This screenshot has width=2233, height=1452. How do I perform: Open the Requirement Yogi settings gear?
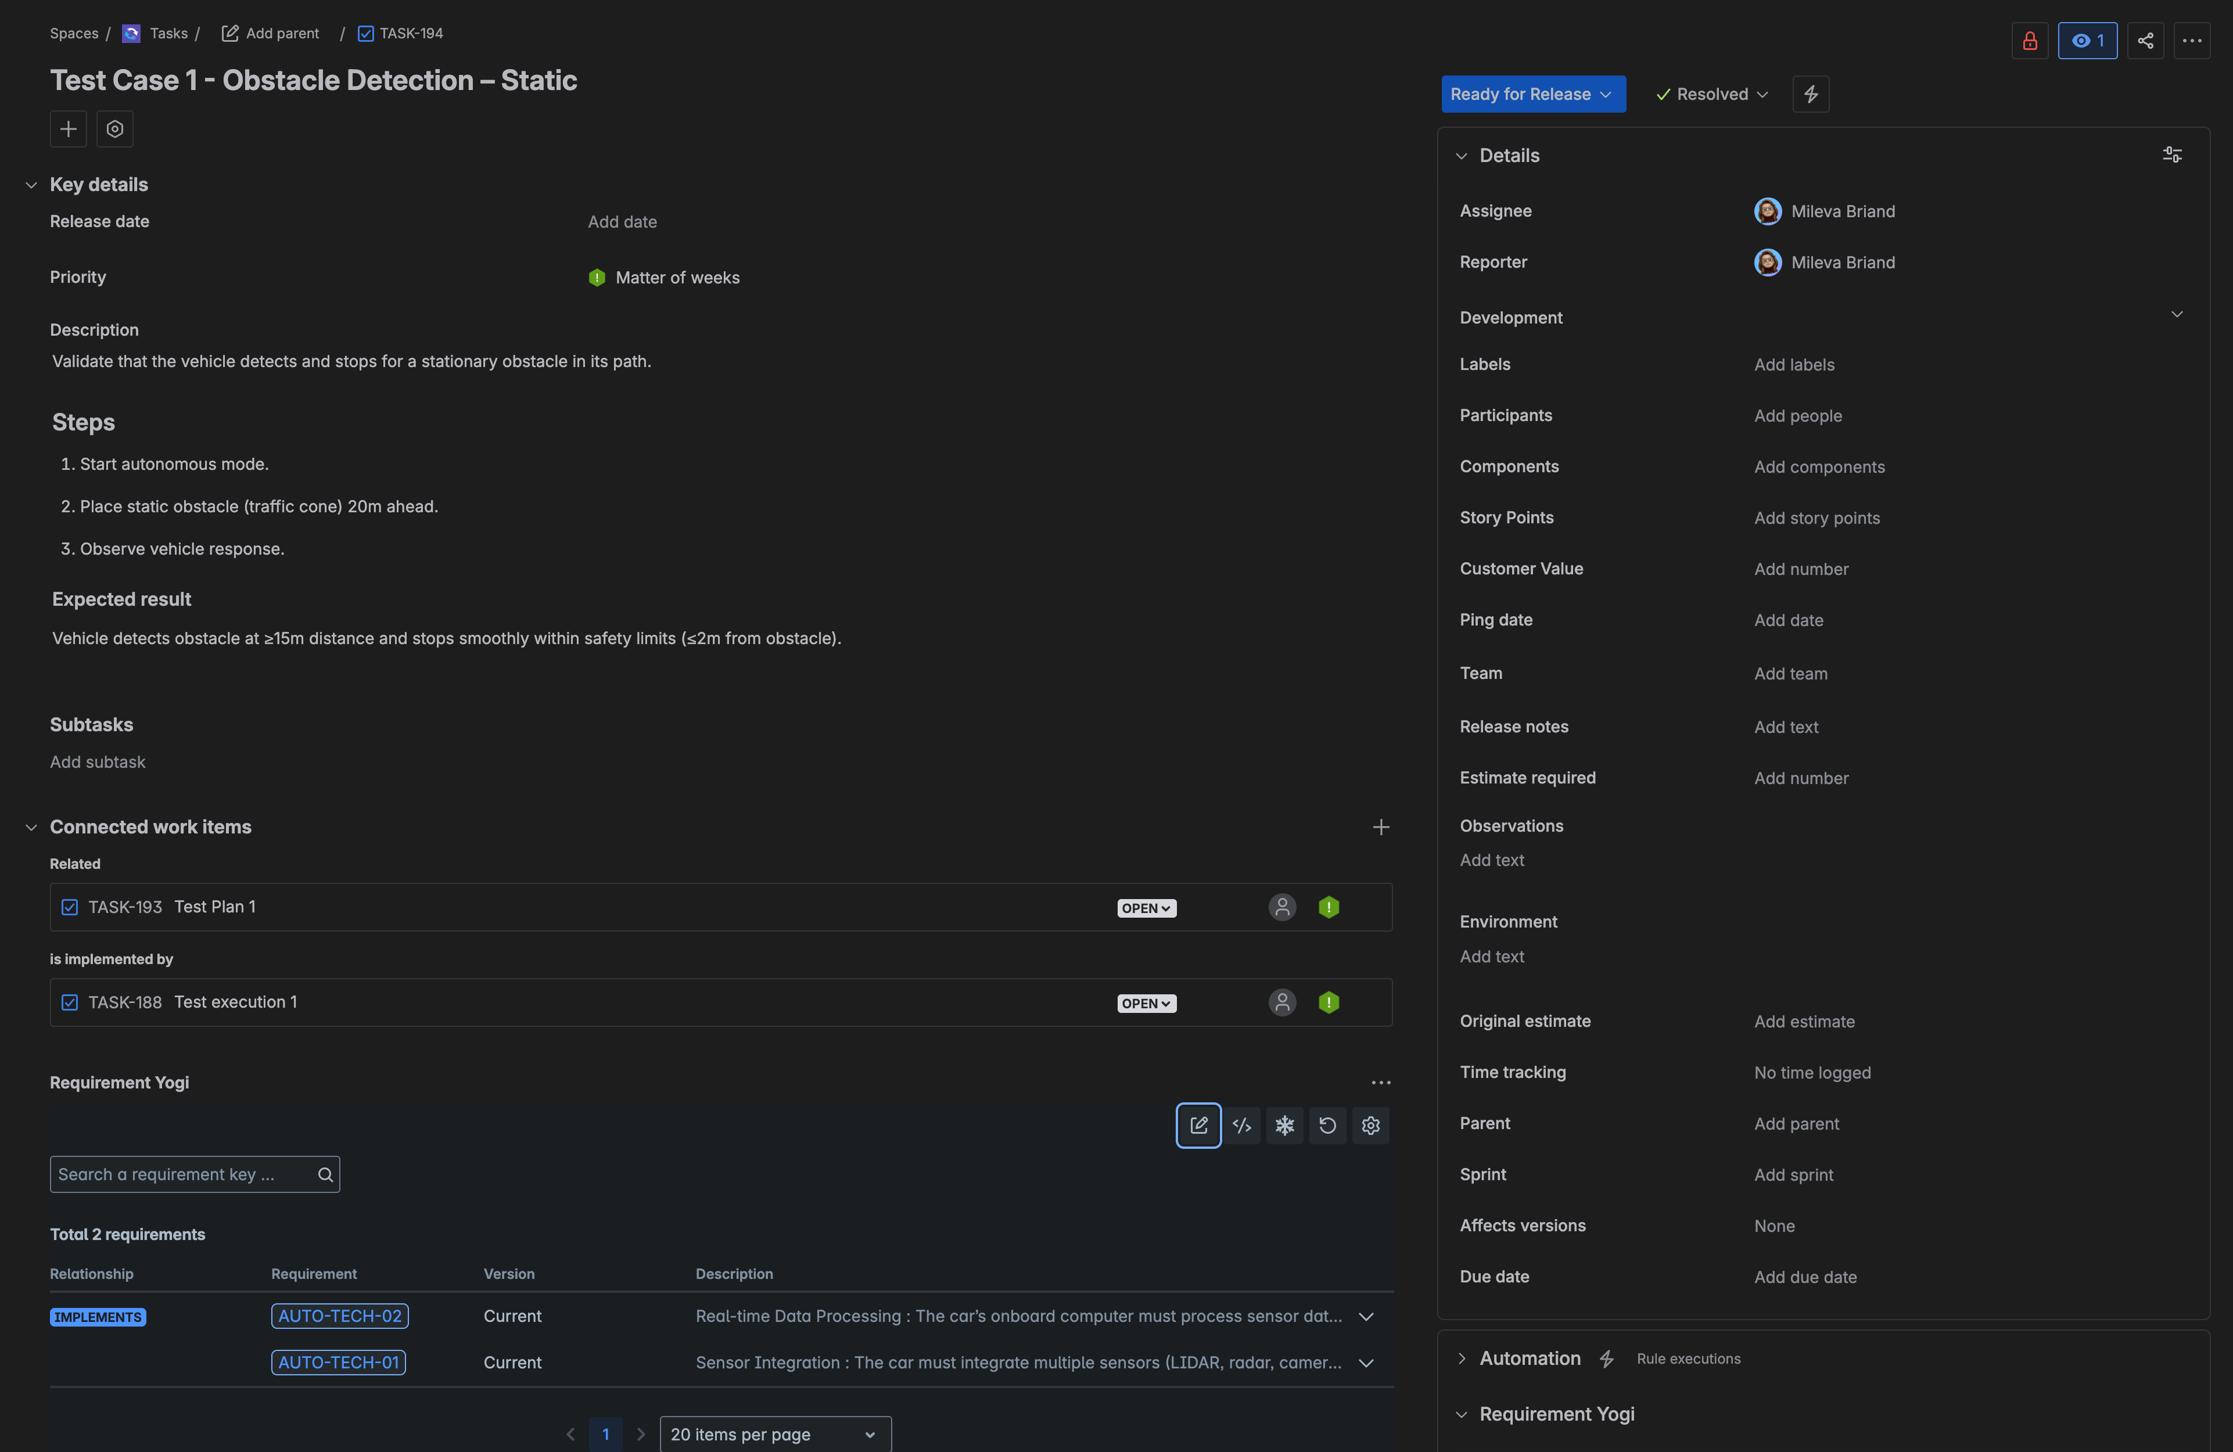[1371, 1126]
